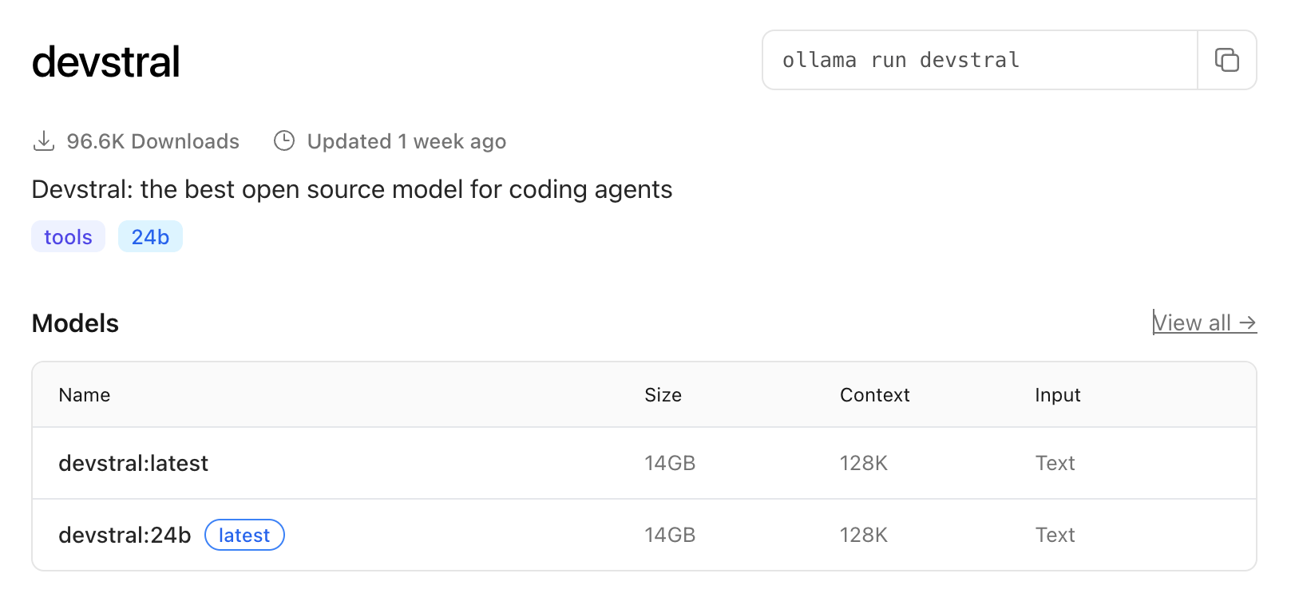Viewport: 1295px width, 605px height.
Task: Select the tools tag
Action: coord(68,237)
